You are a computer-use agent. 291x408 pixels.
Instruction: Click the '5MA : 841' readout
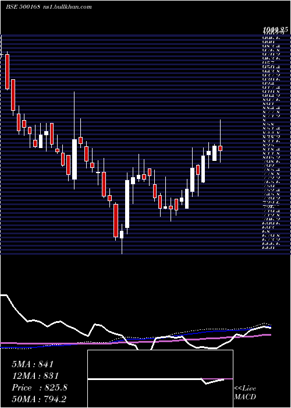(x=33, y=364)
